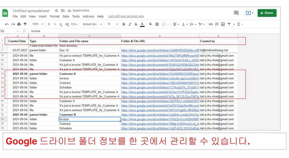Click the Insert link icon
Viewport: 289px width, 158px height.
(x=211, y=24)
